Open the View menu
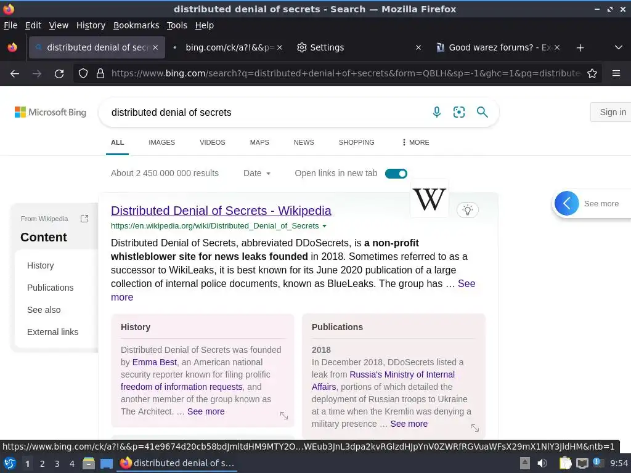The image size is (631, 473). point(59,25)
